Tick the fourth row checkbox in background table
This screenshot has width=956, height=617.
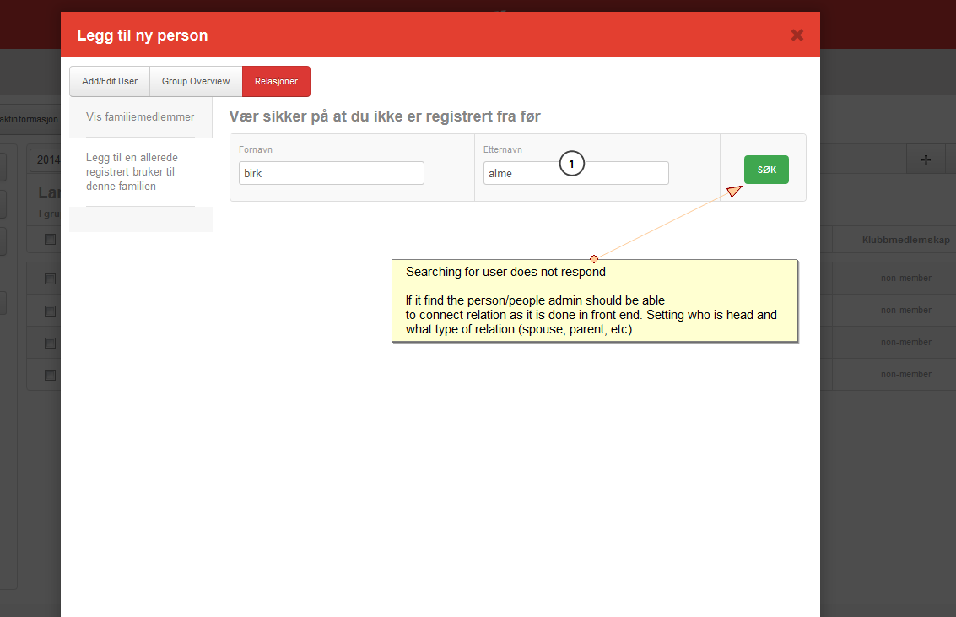click(50, 375)
